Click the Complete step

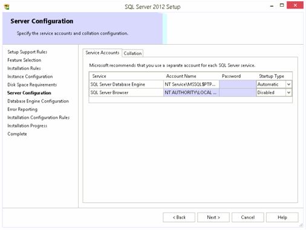[x=17, y=134]
